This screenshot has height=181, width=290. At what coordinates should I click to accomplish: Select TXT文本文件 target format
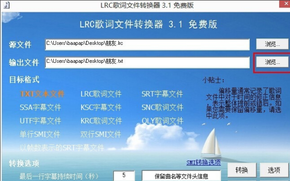[42, 94]
